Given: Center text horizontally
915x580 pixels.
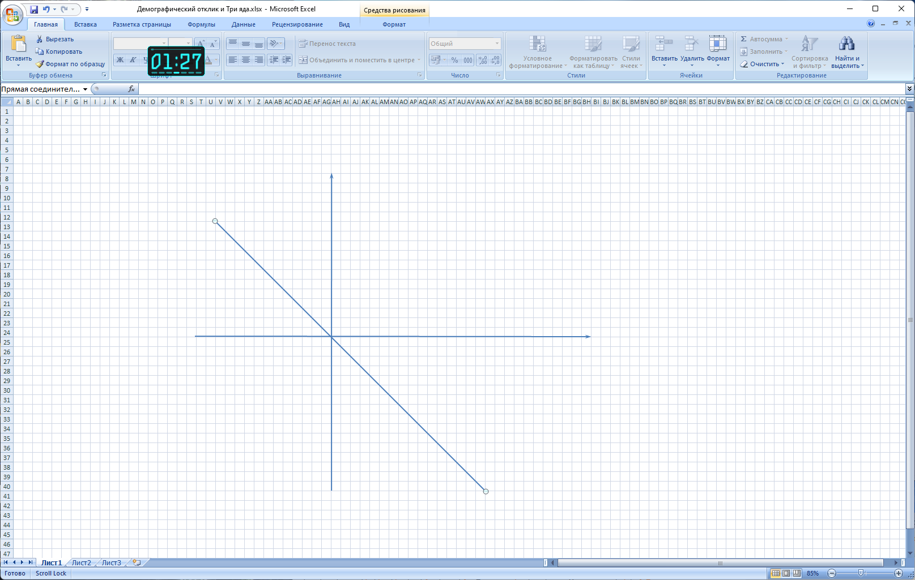Looking at the screenshot, I should (246, 59).
